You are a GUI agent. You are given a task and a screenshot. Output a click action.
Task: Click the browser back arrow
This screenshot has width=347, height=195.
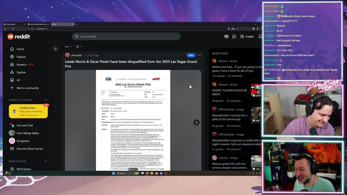pyautogui.click(x=5, y=29)
